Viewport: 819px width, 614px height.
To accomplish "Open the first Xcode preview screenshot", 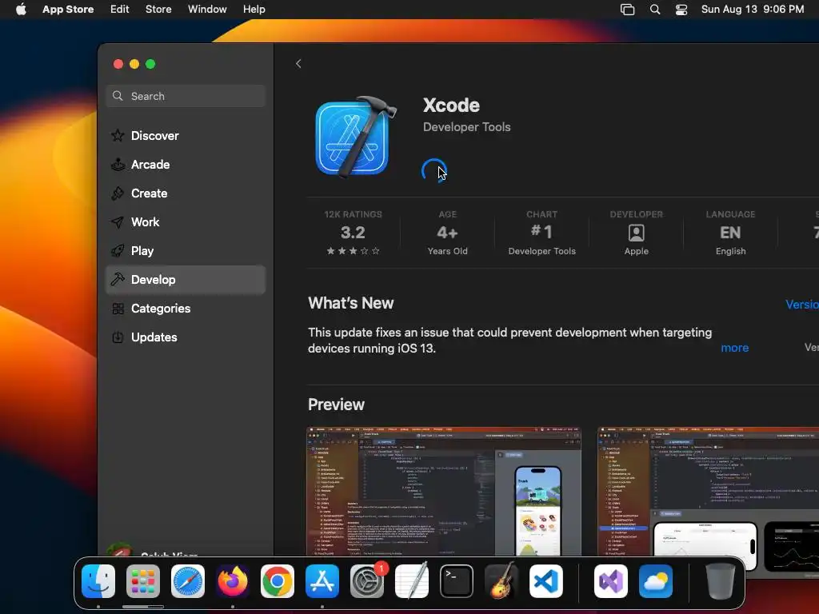I will click(443, 492).
